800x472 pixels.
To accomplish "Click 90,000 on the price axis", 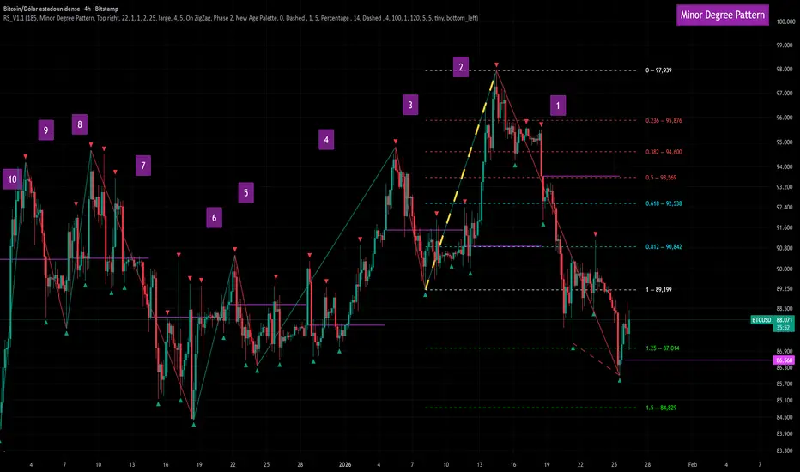I will [785, 269].
